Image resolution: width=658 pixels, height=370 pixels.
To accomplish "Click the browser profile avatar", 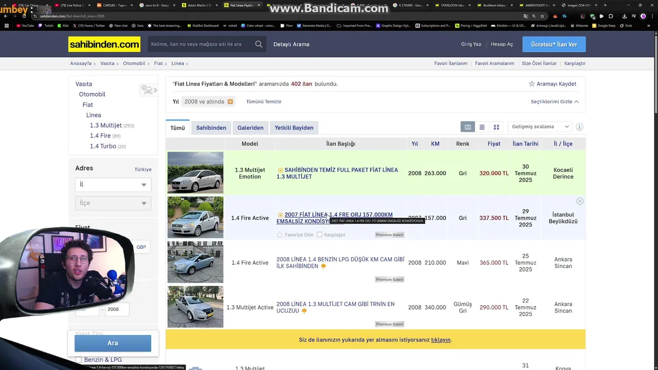I will (x=643, y=16).
